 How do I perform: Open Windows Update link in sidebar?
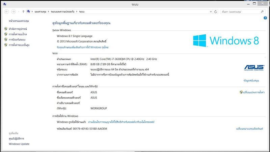coord(19,144)
